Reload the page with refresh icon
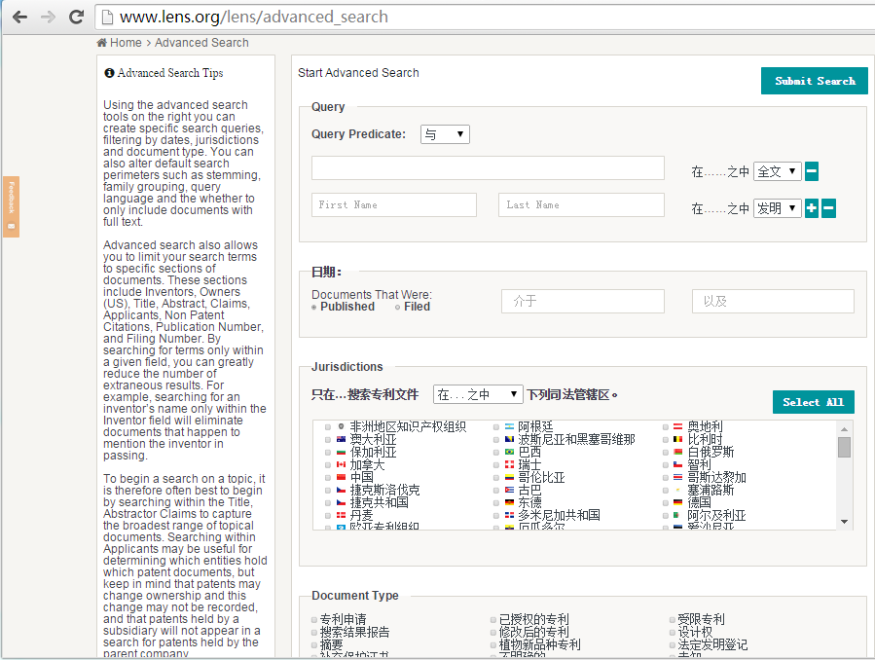Viewport: 875px width, 660px height. (76, 18)
